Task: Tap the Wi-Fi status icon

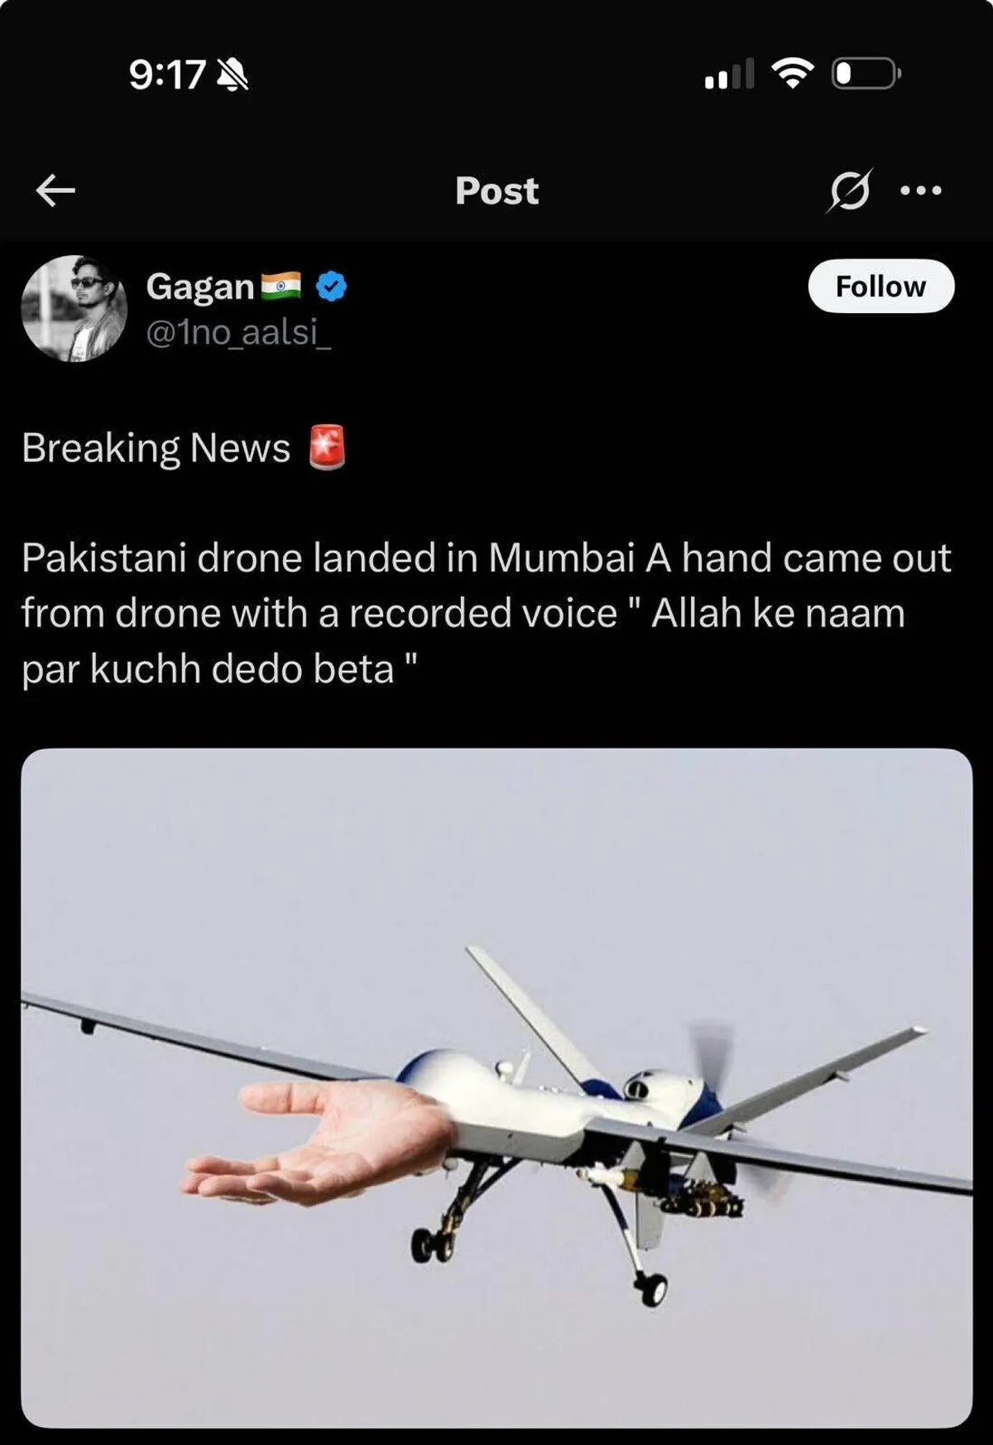Action: click(x=792, y=74)
